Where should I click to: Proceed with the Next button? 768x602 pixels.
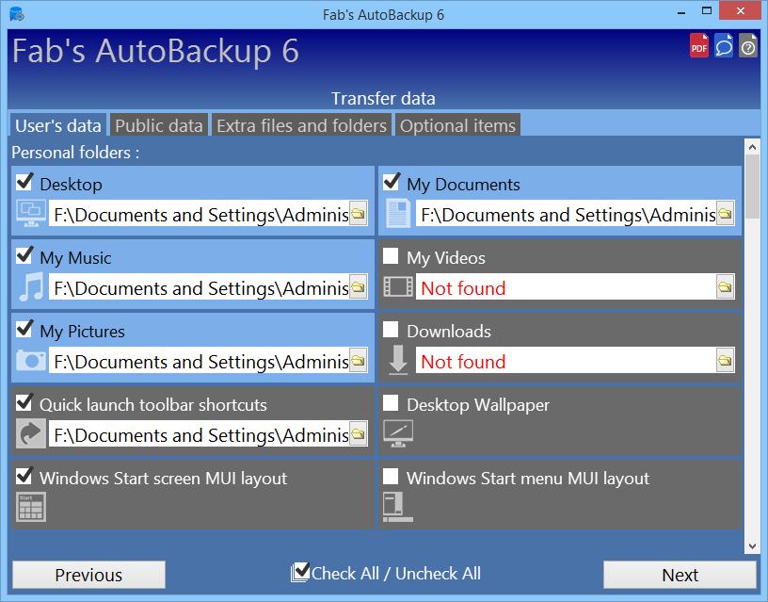coord(680,575)
